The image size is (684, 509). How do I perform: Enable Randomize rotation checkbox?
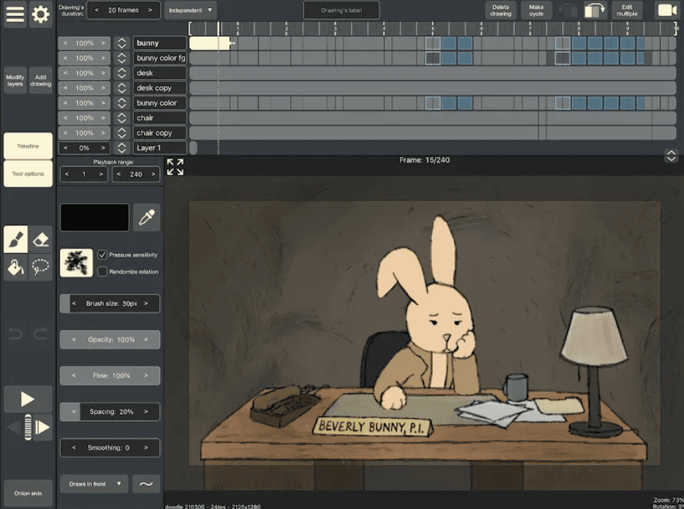[102, 271]
